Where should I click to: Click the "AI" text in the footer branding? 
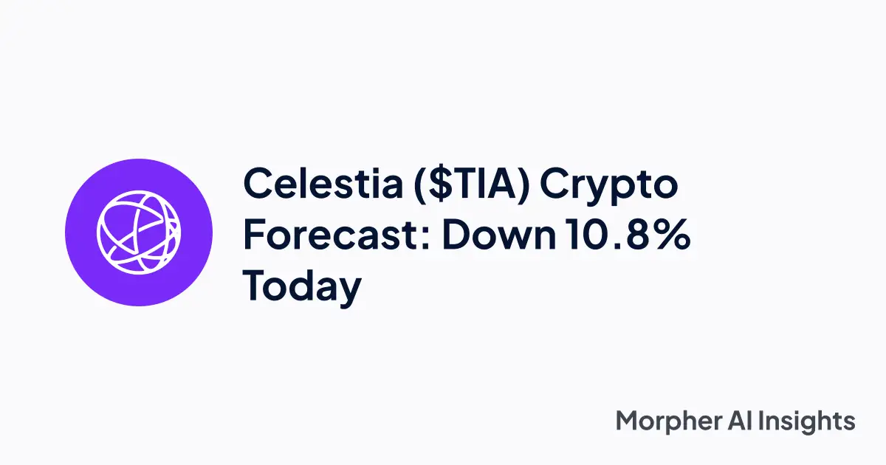[740, 421]
